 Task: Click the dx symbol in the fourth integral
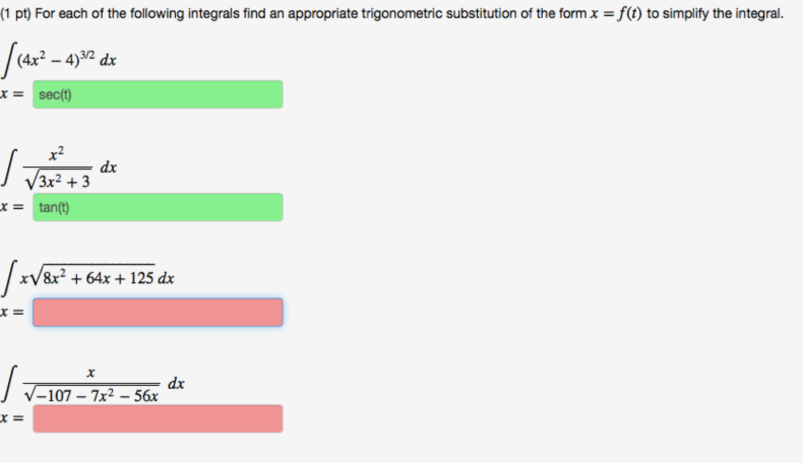(176, 383)
